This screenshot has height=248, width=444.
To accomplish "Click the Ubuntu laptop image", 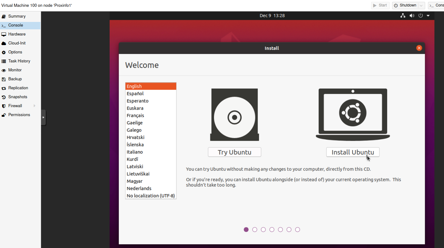I will 353,115.
